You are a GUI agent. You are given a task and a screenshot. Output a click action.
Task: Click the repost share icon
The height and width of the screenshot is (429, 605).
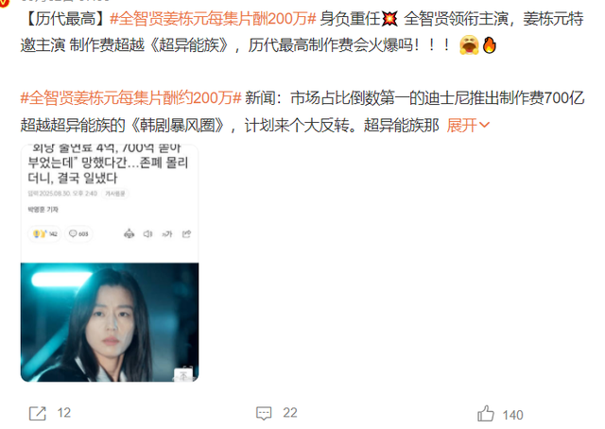(x=38, y=413)
